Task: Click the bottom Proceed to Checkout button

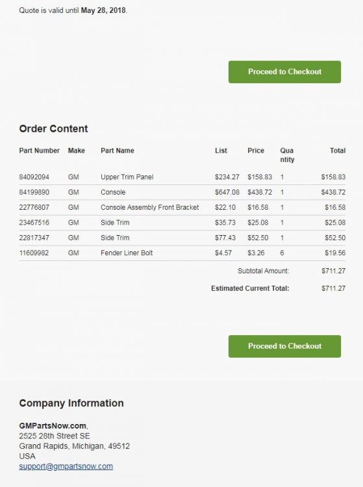Action: coord(284,346)
